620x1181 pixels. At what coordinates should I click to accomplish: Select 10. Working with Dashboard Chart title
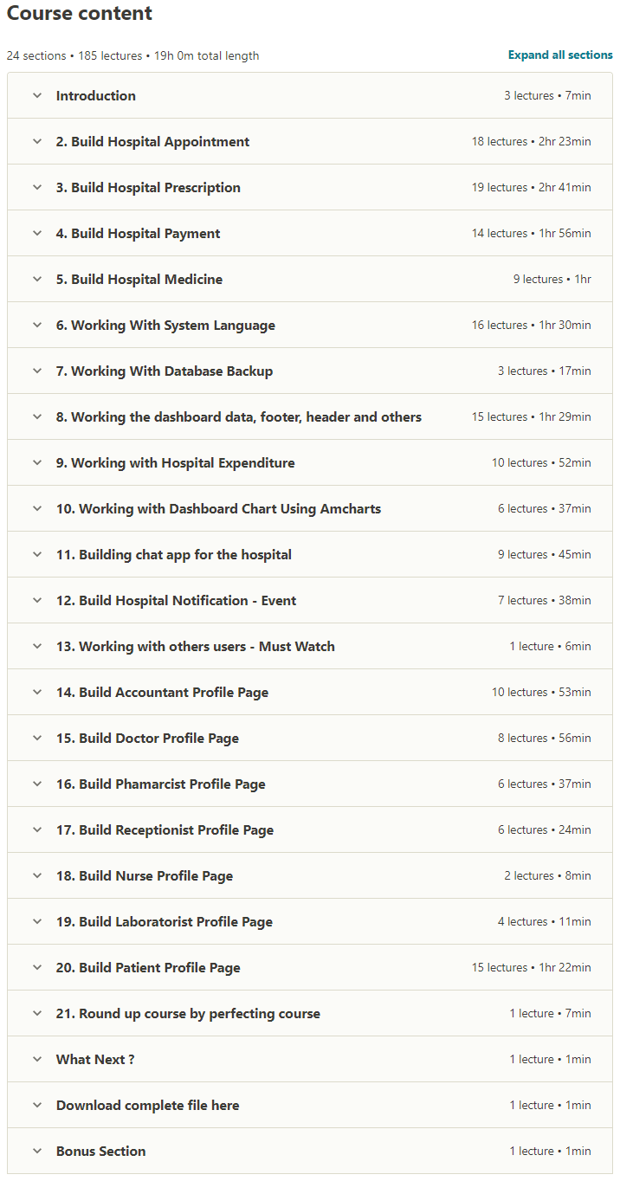[x=218, y=509]
